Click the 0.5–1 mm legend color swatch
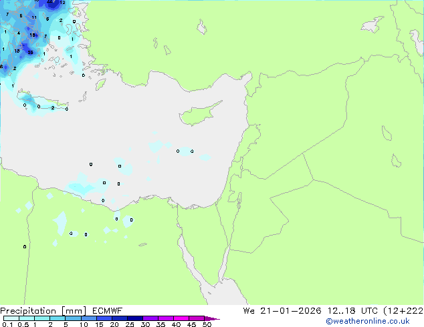 27,318
